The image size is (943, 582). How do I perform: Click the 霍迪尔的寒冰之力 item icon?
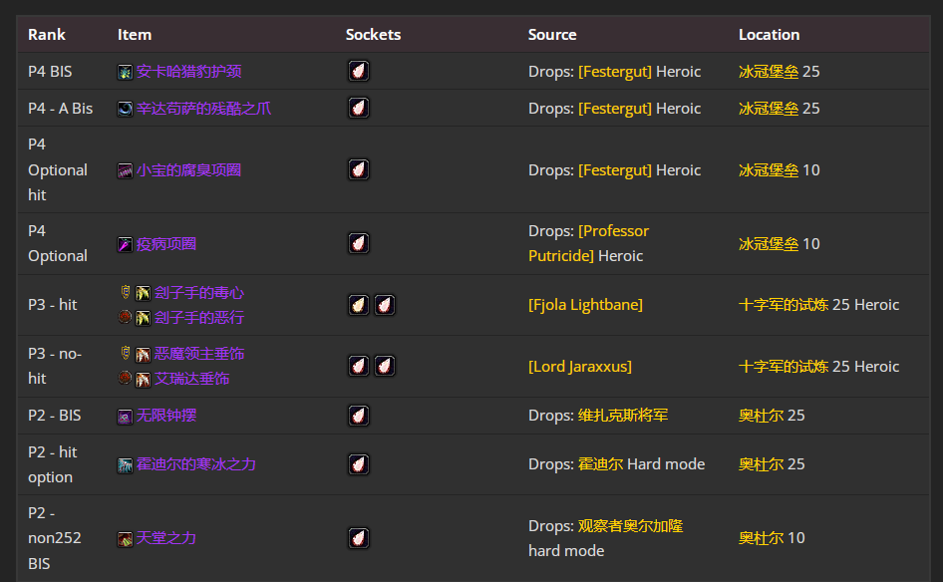pyautogui.click(x=127, y=463)
